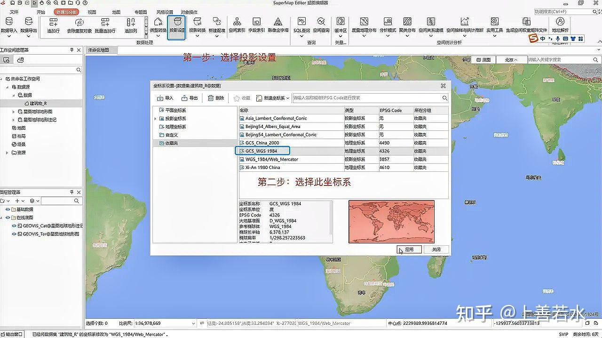Open the 空间查询 spatial query tool

tap(322, 27)
